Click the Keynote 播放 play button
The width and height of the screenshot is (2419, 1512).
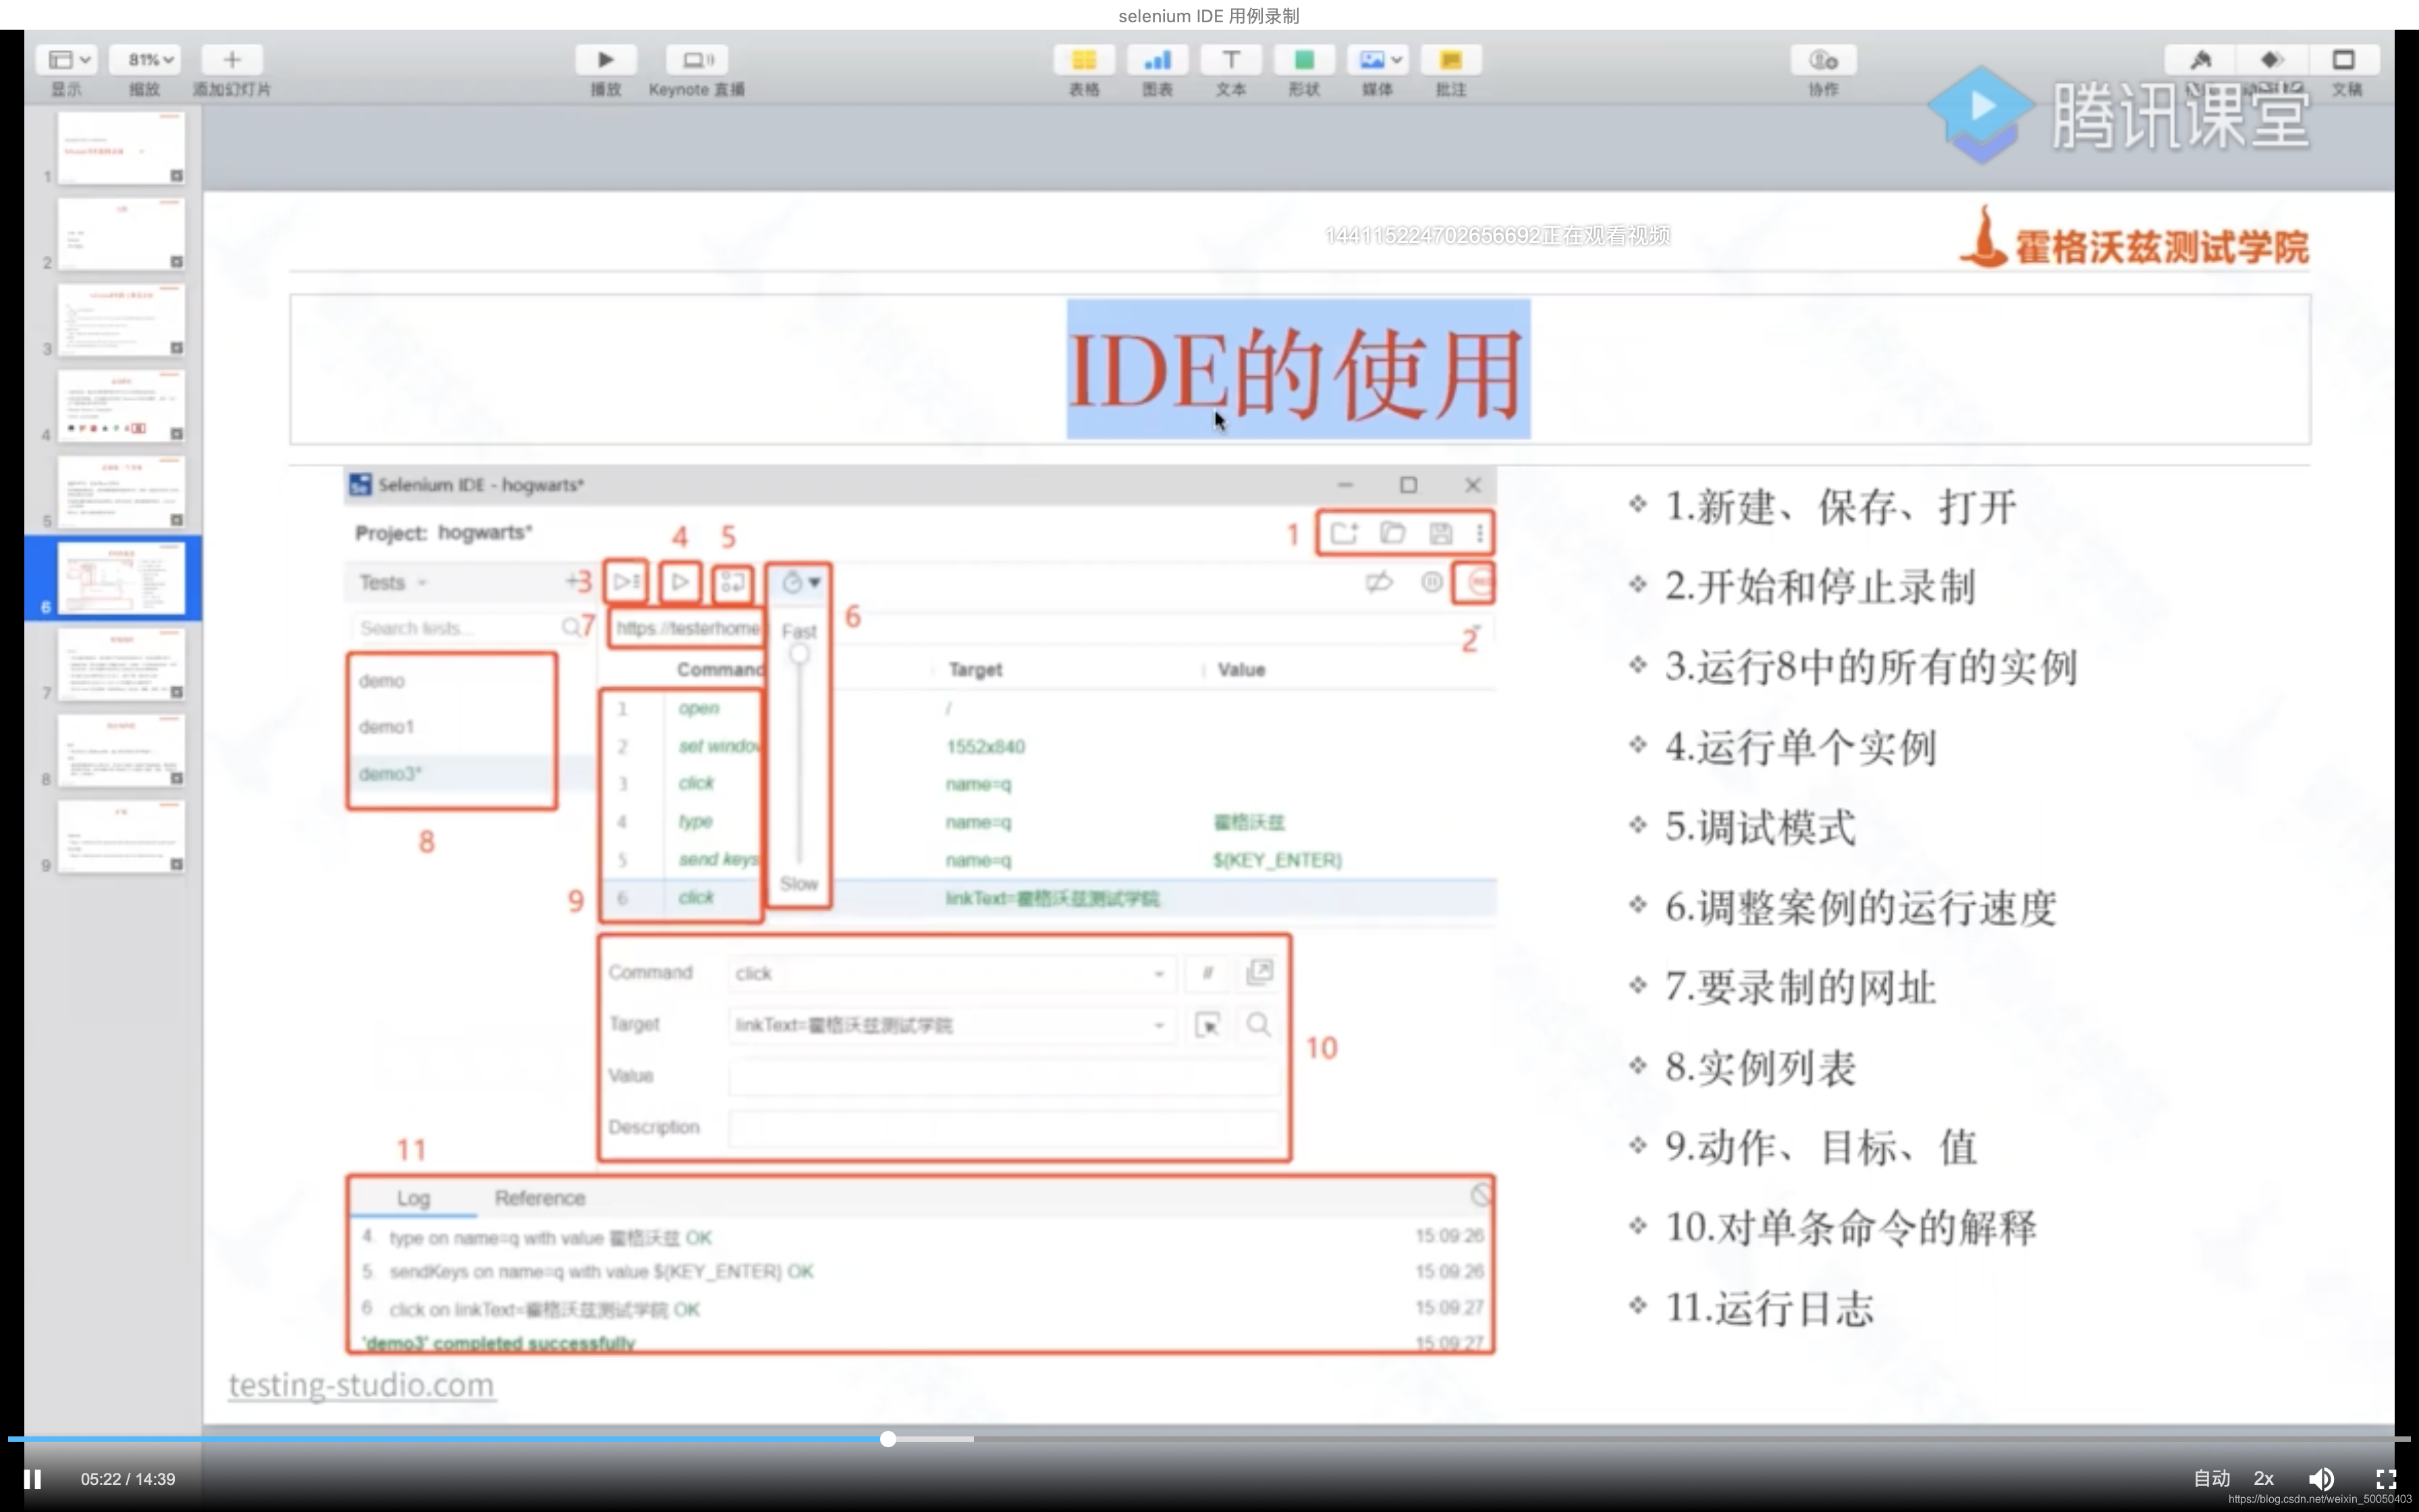[605, 60]
